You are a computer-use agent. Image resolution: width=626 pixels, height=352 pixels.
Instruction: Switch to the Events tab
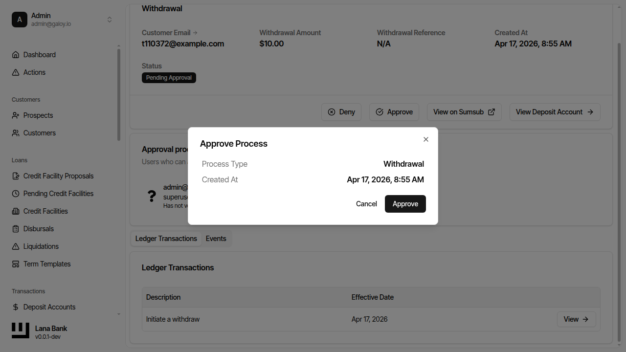point(216,239)
